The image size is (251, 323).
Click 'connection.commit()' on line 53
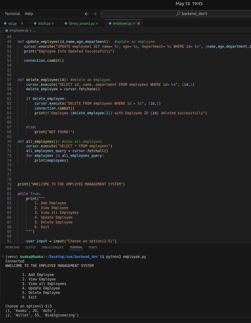pyautogui.click(x=44, y=61)
